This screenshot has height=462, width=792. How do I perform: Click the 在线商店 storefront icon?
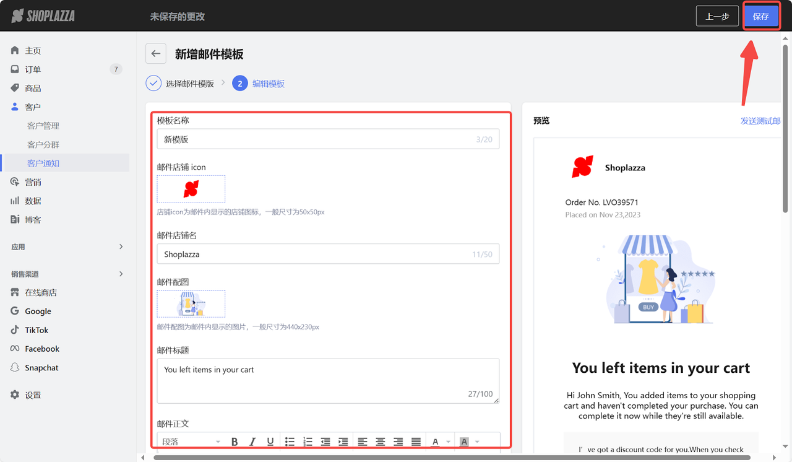14,292
